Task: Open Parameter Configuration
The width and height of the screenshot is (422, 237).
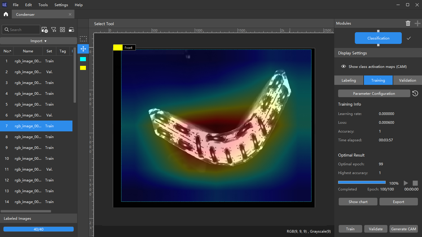Action: 374,93
